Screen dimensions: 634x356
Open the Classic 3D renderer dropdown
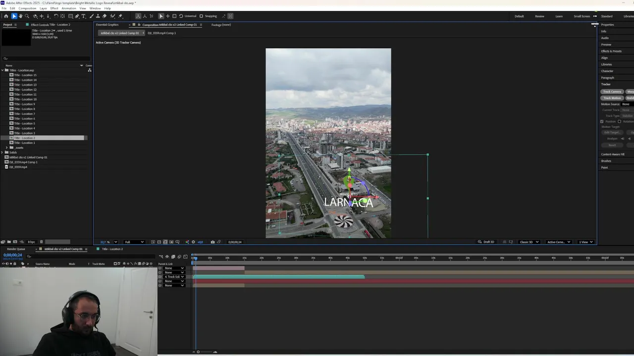[x=529, y=242]
